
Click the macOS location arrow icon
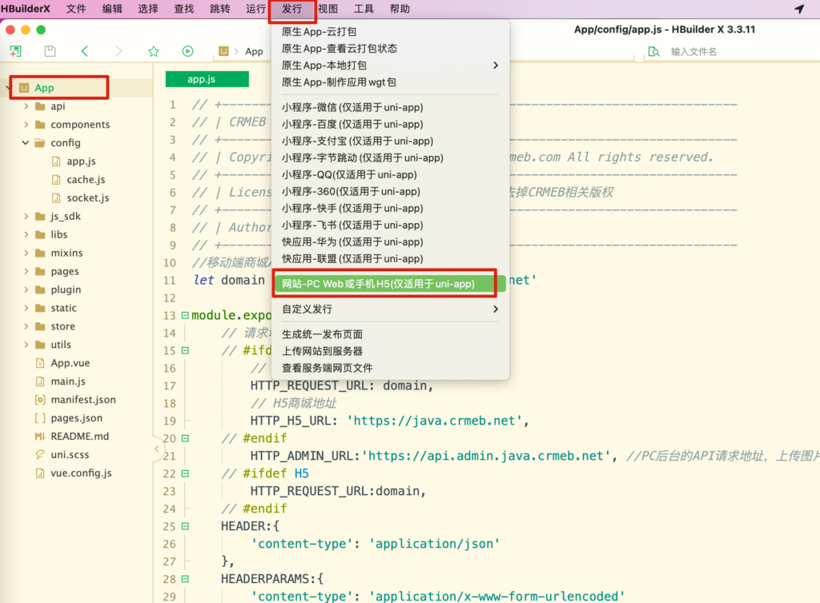[x=799, y=9]
